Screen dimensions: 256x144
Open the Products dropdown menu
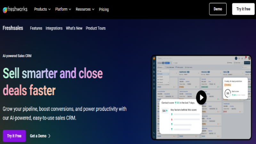[42, 9]
